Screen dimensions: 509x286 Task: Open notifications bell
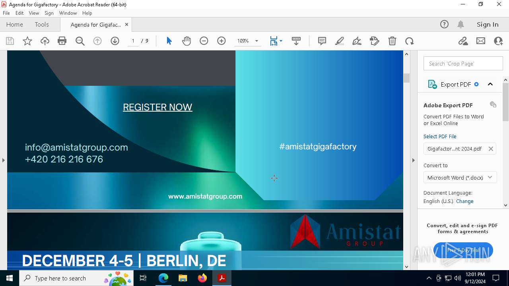click(461, 24)
